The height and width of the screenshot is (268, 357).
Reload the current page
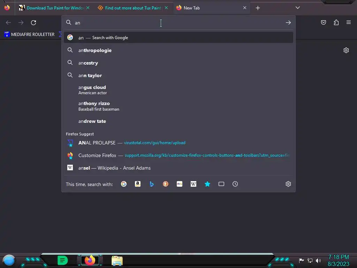[33, 23]
